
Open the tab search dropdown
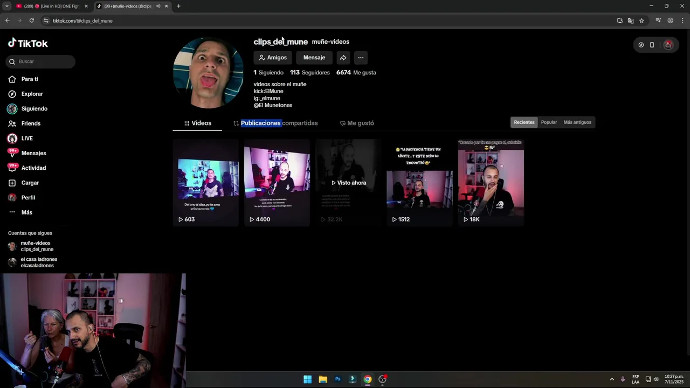6,6
